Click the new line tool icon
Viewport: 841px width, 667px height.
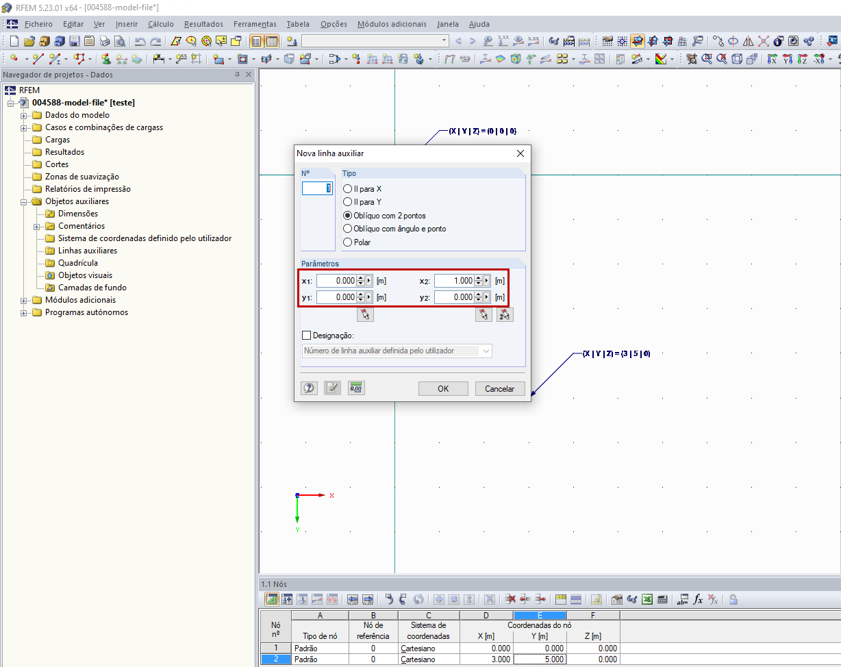pos(38,59)
